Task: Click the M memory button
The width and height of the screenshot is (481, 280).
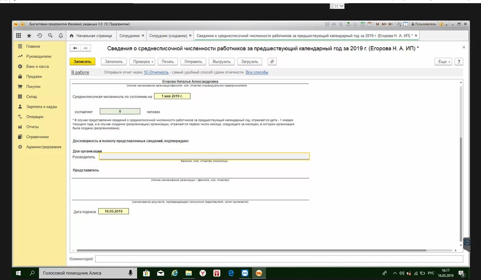Action: point(378,24)
